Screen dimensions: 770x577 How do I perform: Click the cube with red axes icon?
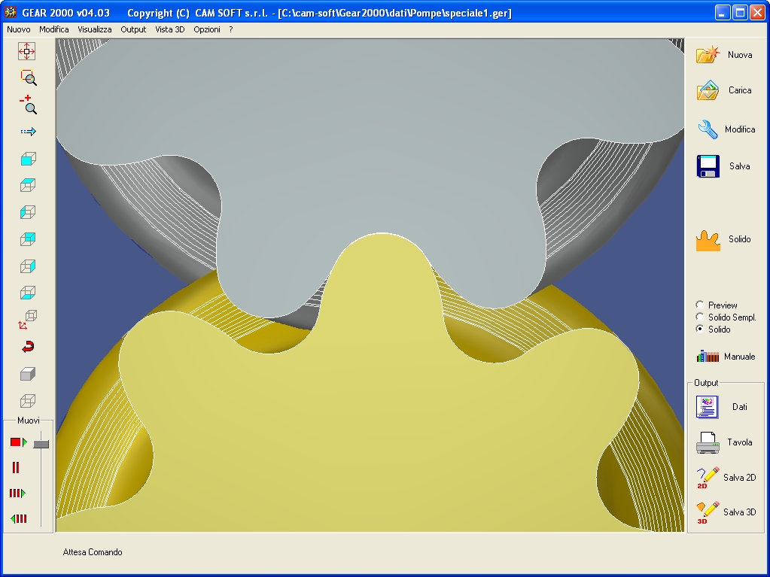pyautogui.click(x=28, y=319)
